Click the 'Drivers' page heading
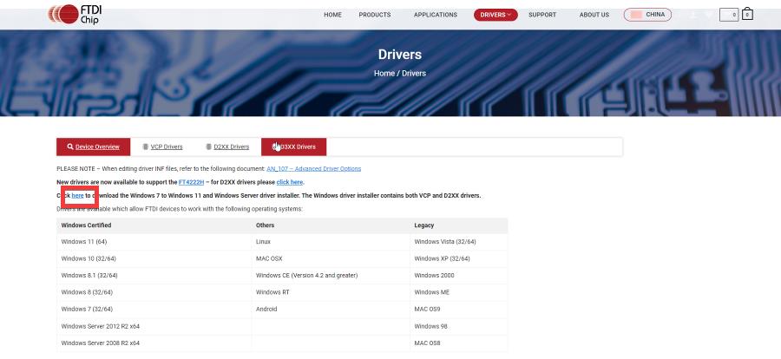The image size is (781, 359). pos(399,55)
